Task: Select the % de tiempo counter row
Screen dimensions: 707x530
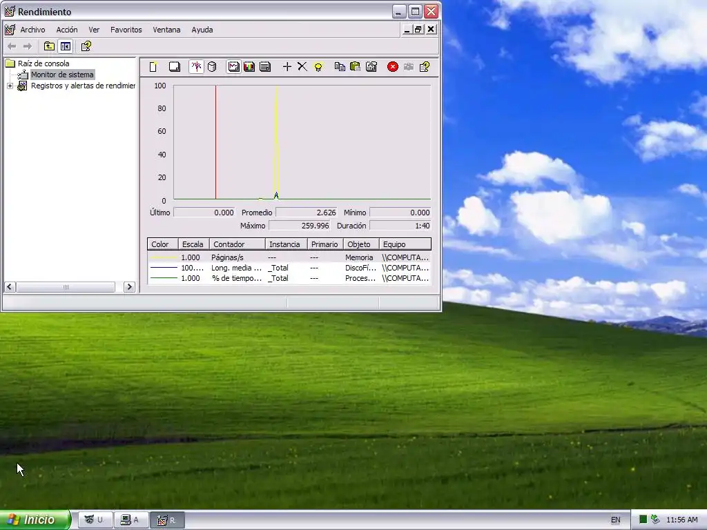Action: [x=289, y=278]
